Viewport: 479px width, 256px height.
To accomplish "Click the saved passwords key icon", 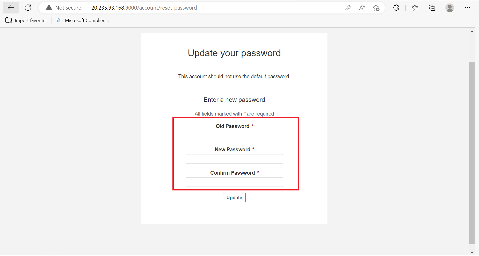I will 348,8.
